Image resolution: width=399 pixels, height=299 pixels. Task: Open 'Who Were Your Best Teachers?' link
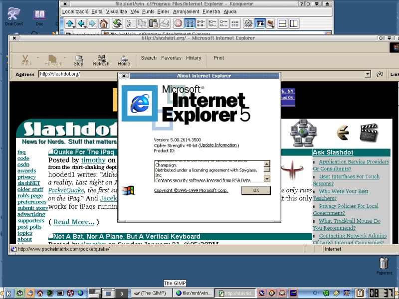(x=341, y=195)
